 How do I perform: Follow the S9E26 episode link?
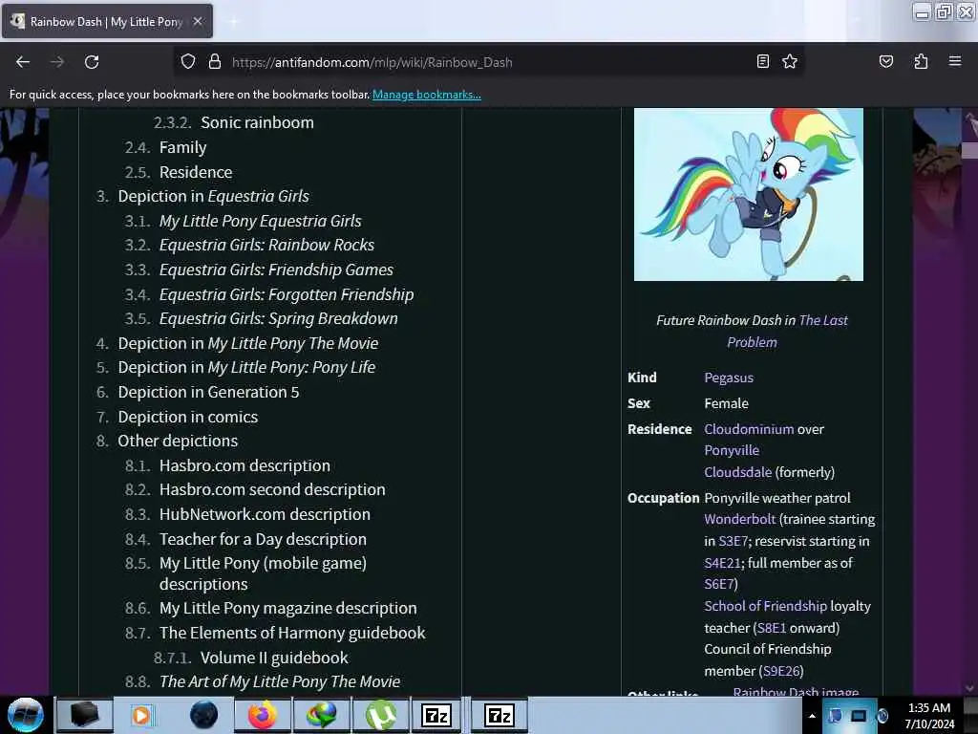781,671
